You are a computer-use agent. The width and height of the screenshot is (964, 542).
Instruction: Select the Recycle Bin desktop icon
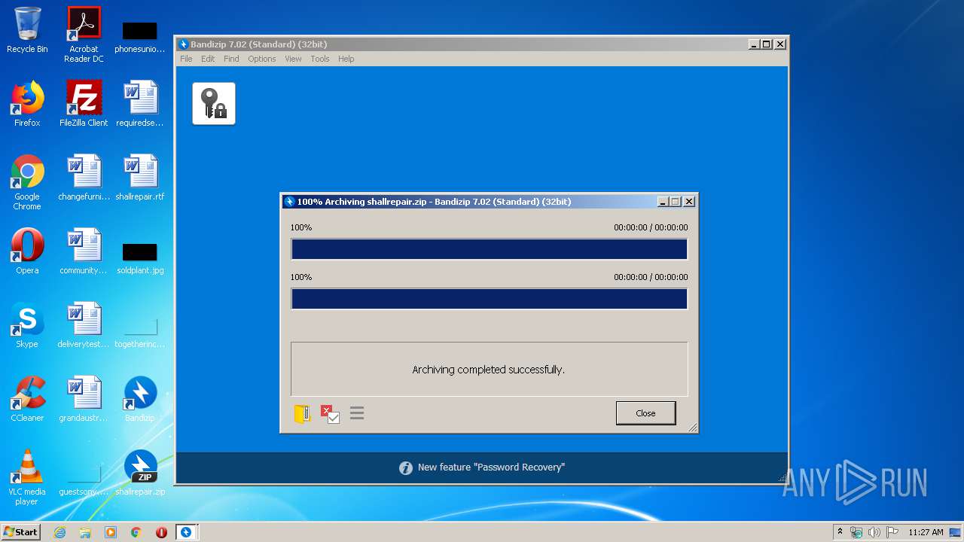coord(27,31)
